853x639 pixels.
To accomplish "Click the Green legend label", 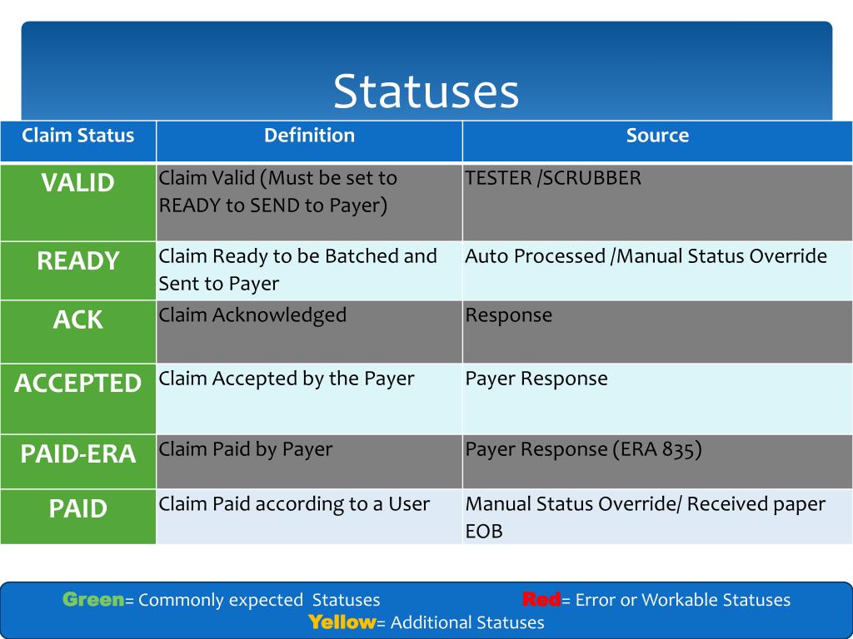I will (93, 599).
